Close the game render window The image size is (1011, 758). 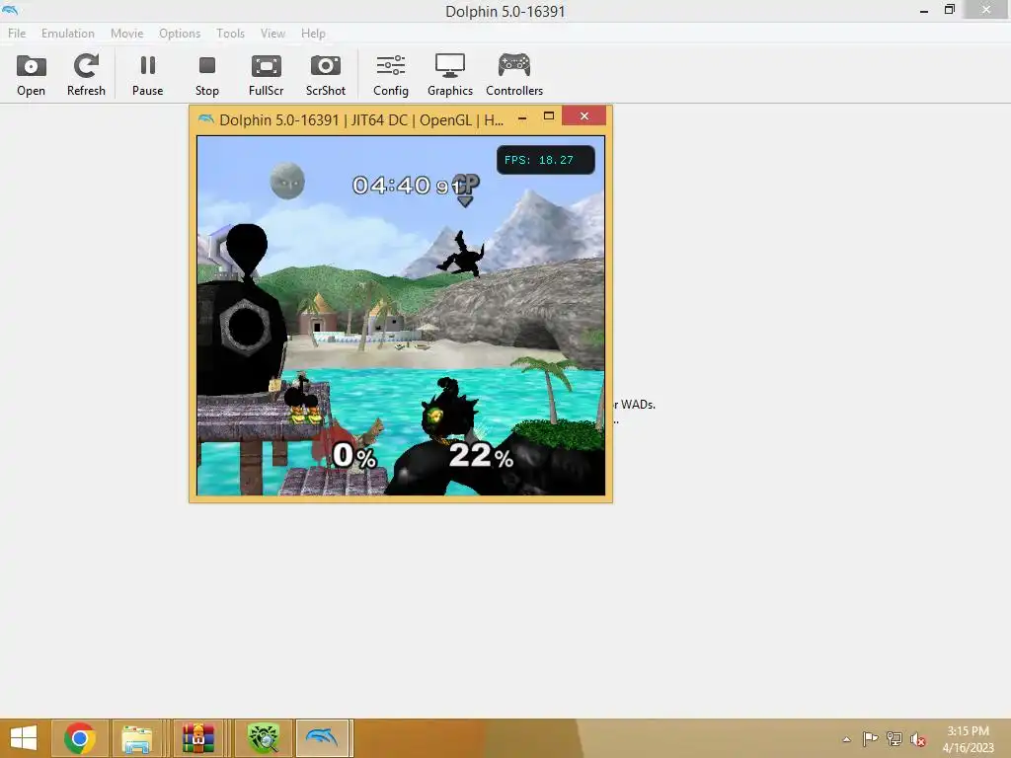[x=584, y=116]
